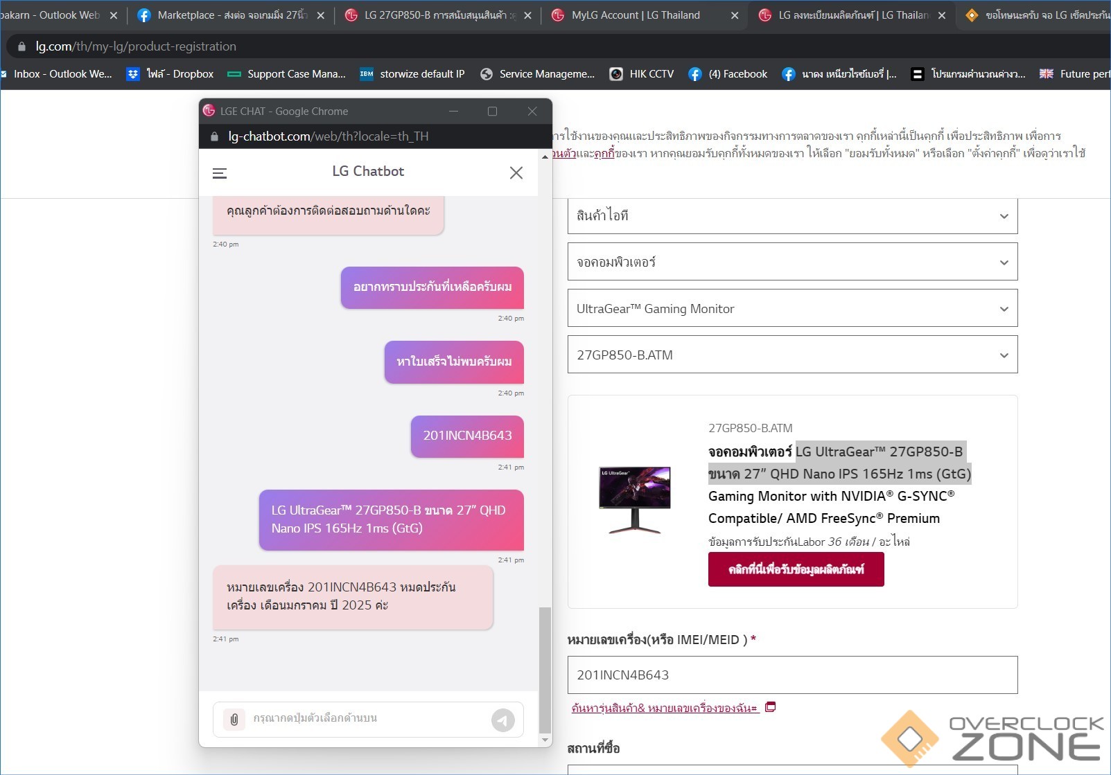The height and width of the screenshot is (775, 1111).
Task: Click the chat scrollbar thumb
Action: click(x=545, y=670)
